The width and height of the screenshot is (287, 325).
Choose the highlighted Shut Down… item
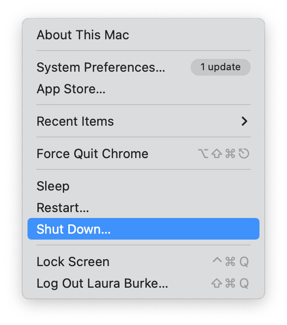[143, 229]
